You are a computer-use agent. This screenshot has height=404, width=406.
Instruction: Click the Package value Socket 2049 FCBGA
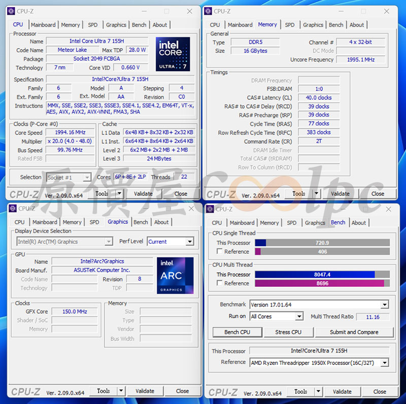[x=97, y=58]
